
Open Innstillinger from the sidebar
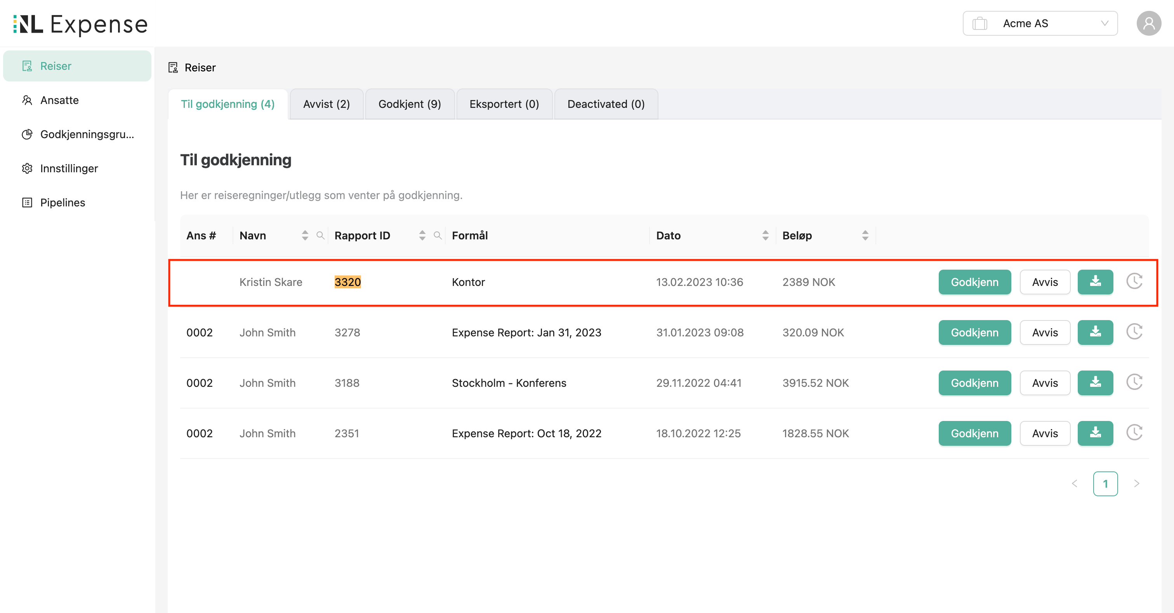(x=69, y=168)
